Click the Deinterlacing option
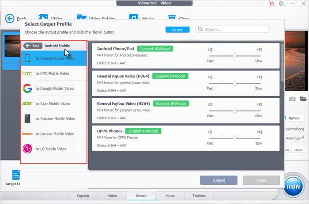Viewport: 309px width, 204px height. [295, 129]
